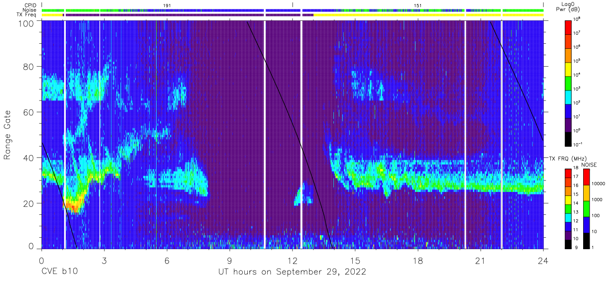Image resolution: width=611 pixels, height=282 pixels.
Task: Click the red segment of TX FRQ colorbar
Action: [x=569, y=173]
